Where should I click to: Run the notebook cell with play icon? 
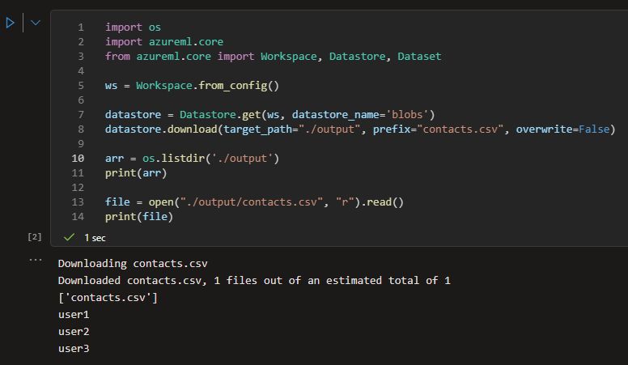tap(10, 23)
